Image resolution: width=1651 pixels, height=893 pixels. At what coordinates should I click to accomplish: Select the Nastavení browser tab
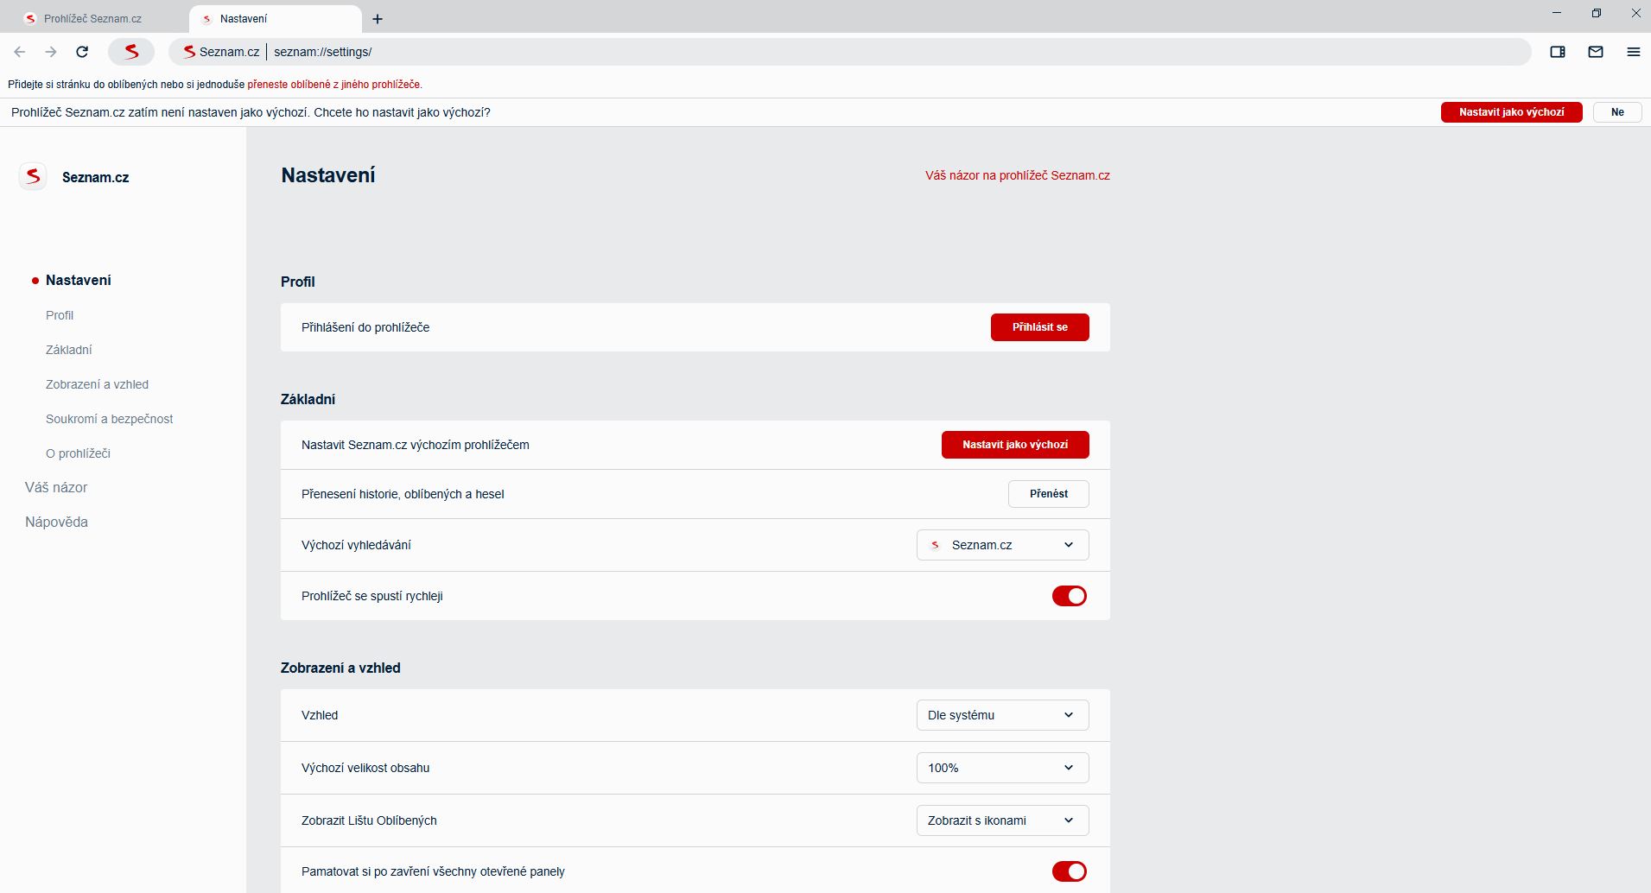275,19
